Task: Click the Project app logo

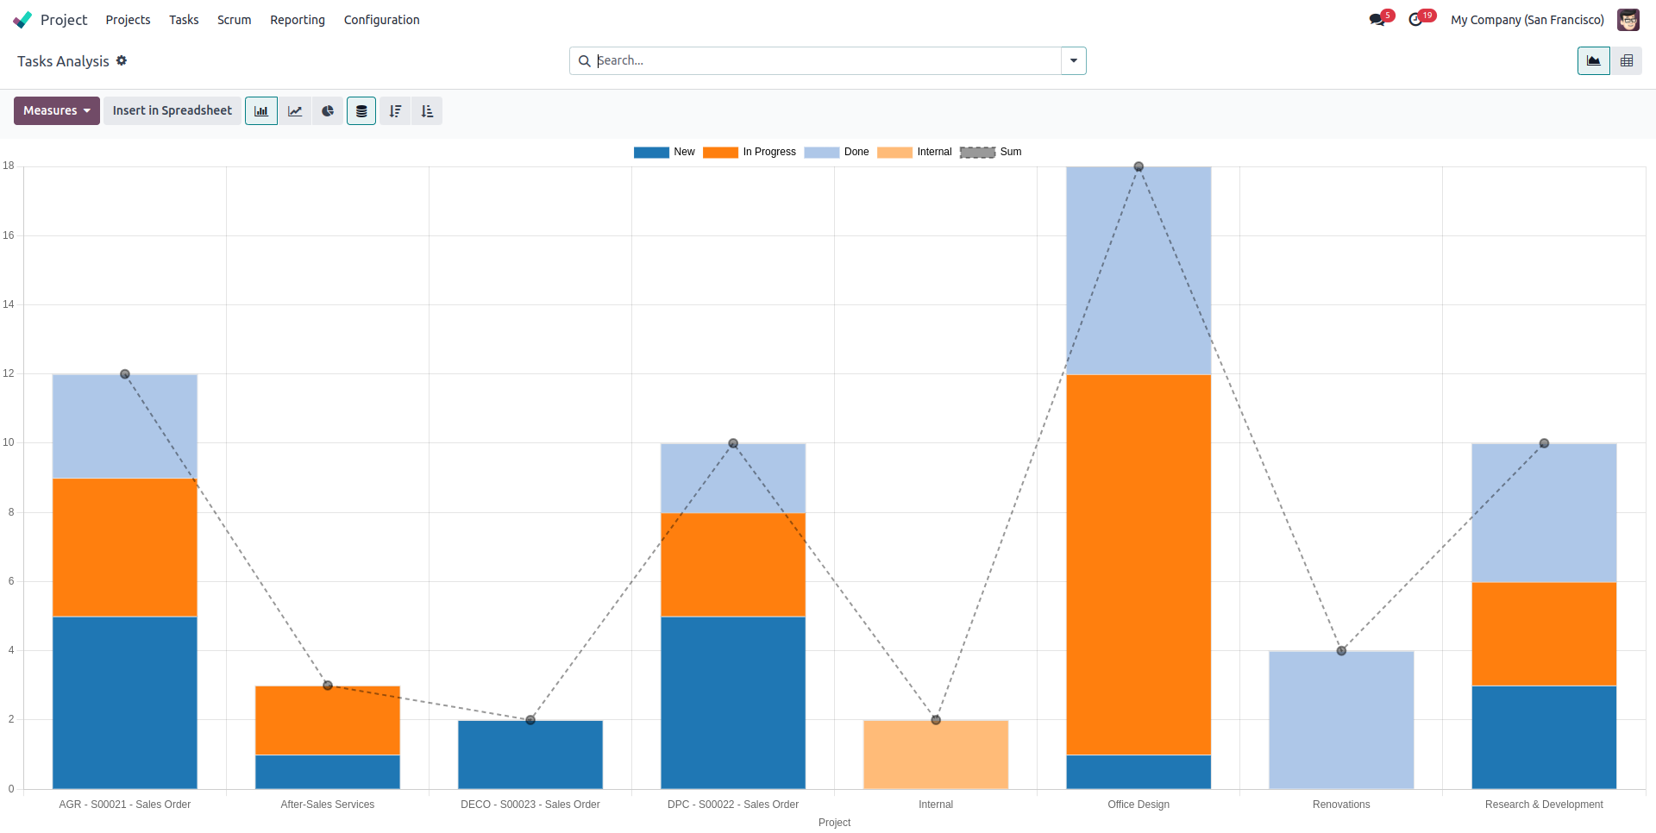Action: tap(23, 19)
